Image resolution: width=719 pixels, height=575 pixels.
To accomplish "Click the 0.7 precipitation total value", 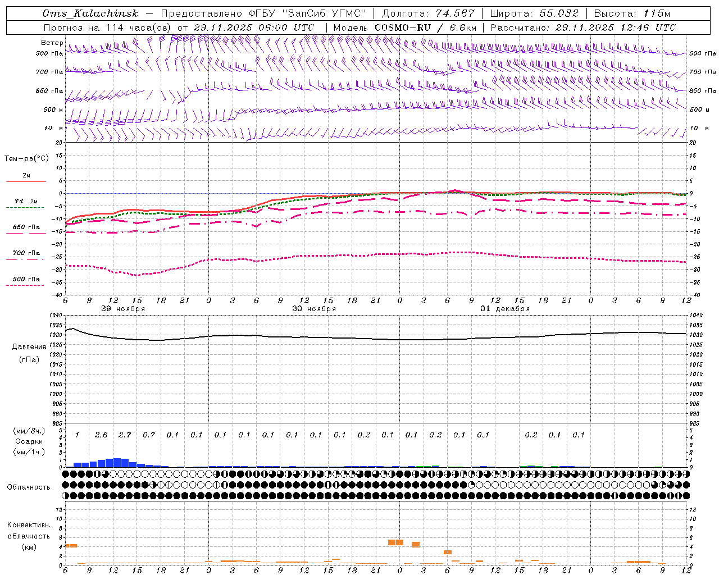I will click(x=149, y=435).
